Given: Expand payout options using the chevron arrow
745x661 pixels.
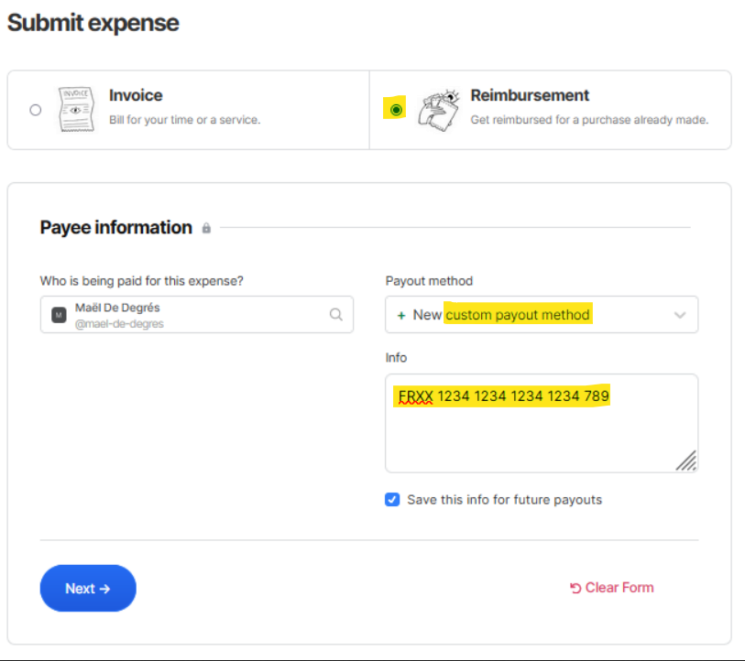Looking at the screenshot, I should (680, 315).
